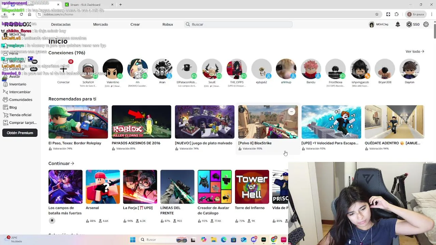This screenshot has height=245, width=436.
Task: Open the QUÉDATE ADENTRO game thumbnail
Action: coord(394,122)
